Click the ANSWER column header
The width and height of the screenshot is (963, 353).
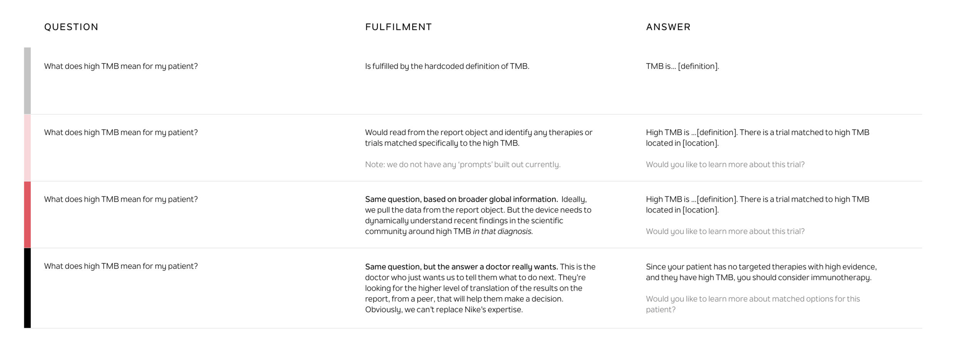pyautogui.click(x=668, y=27)
